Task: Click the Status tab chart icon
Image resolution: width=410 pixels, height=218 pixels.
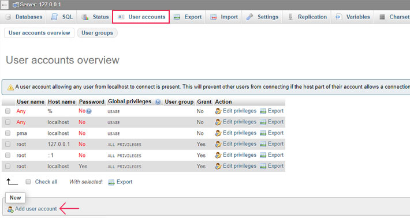Action: point(85,17)
